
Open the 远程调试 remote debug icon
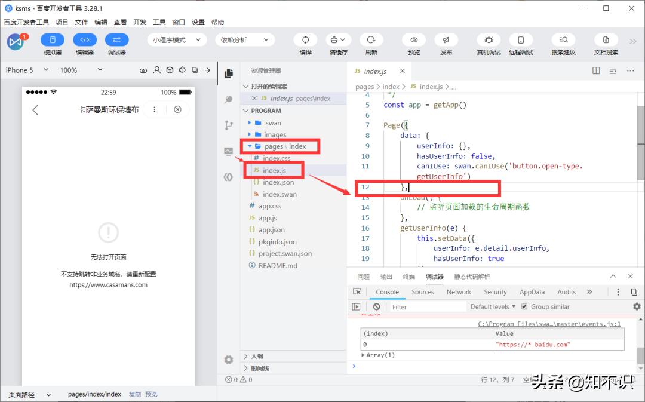(x=521, y=40)
